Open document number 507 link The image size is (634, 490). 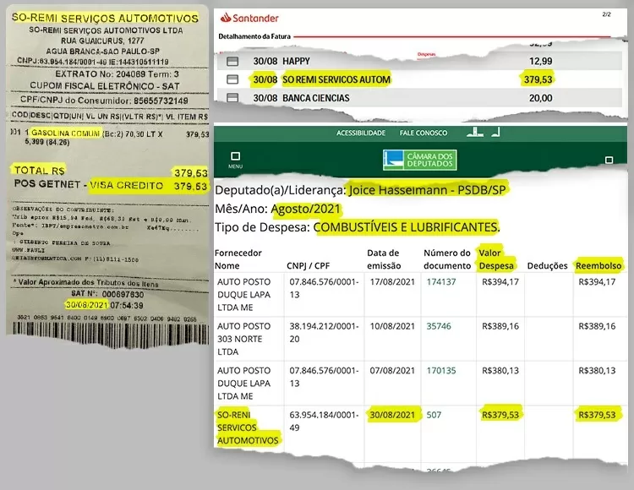(x=433, y=414)
